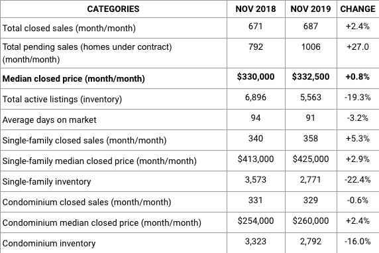This screenshot has width=379, height=253.
Task: Select the Total closed sales row label
Action: click(69, 28)
